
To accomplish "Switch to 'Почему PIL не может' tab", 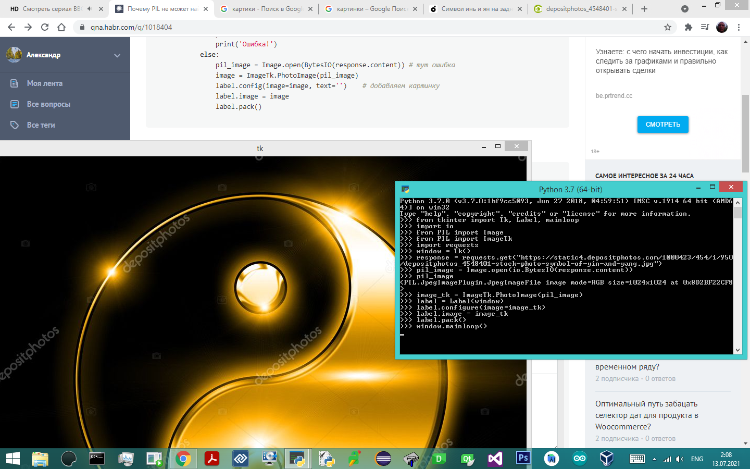I will click(x=162, y=9).
